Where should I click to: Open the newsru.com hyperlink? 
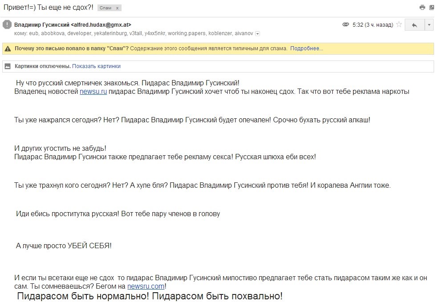(x=146, y=286)
